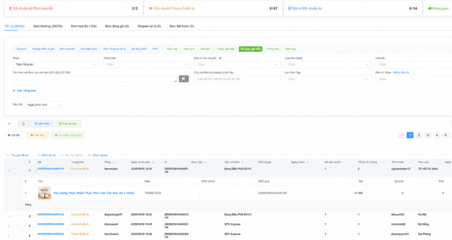This screenshot has width=452, height=240.
Task: Click product thumbnail of Hộp Đựng Thực Phẩm
Action: point(45,193)
